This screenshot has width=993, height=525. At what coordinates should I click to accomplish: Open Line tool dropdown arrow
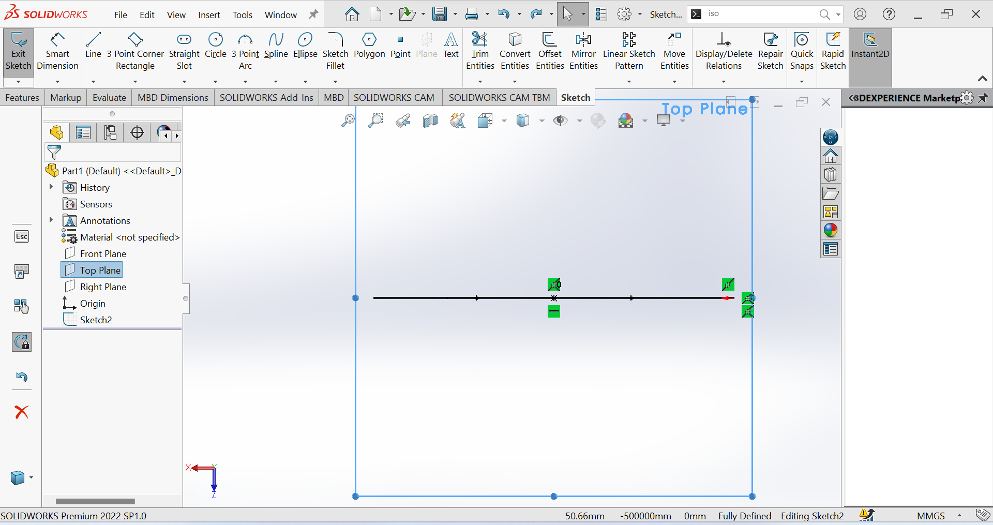click(x=93, y=81)
